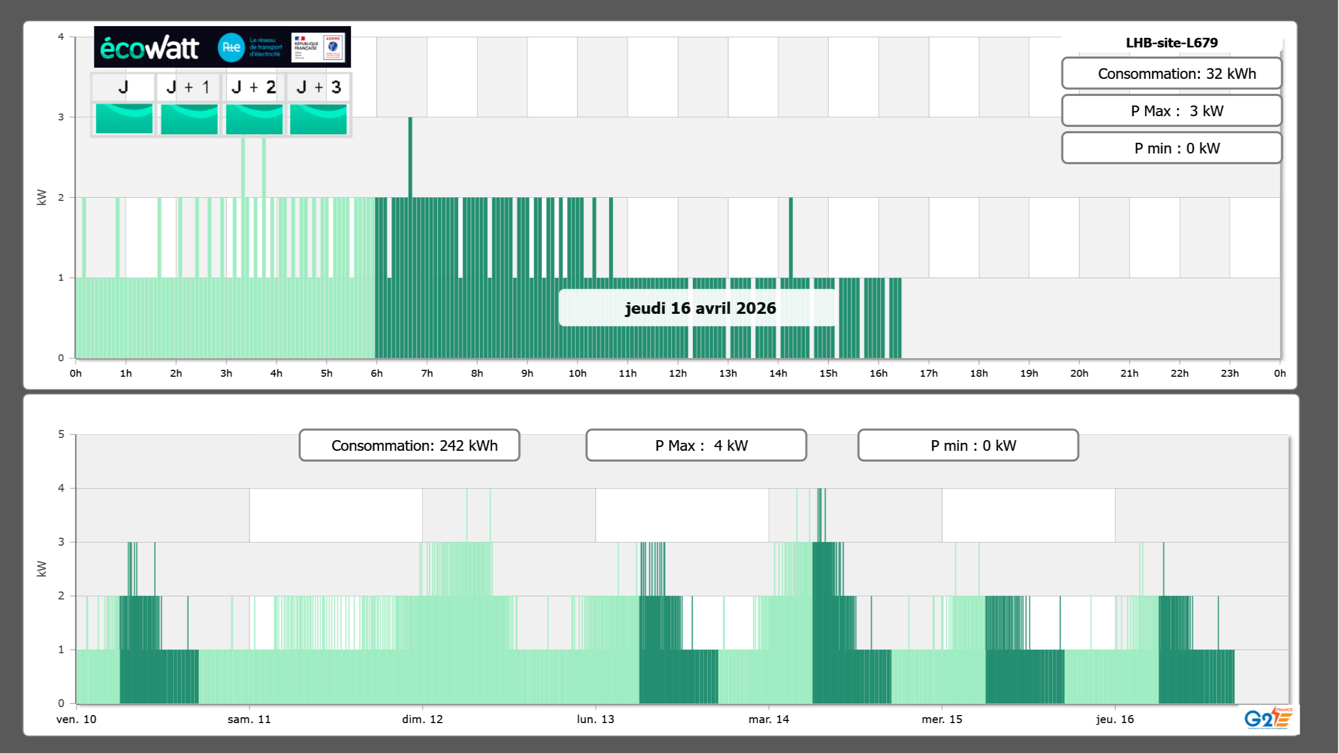Click the P Max : 3 kW box
This screenshot has height=754, width=1339.
[1171, 111]
